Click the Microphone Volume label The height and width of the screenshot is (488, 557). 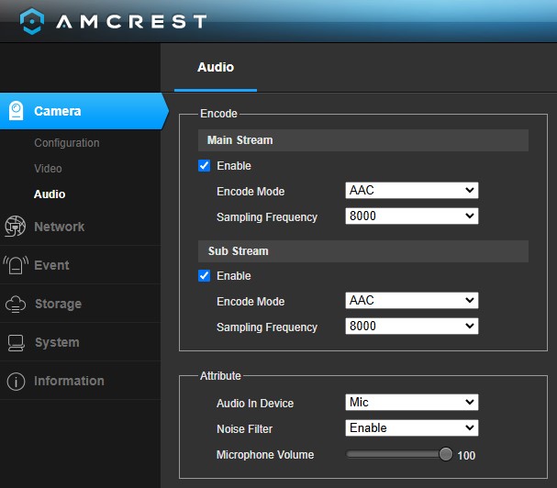(x=265, y=455)
